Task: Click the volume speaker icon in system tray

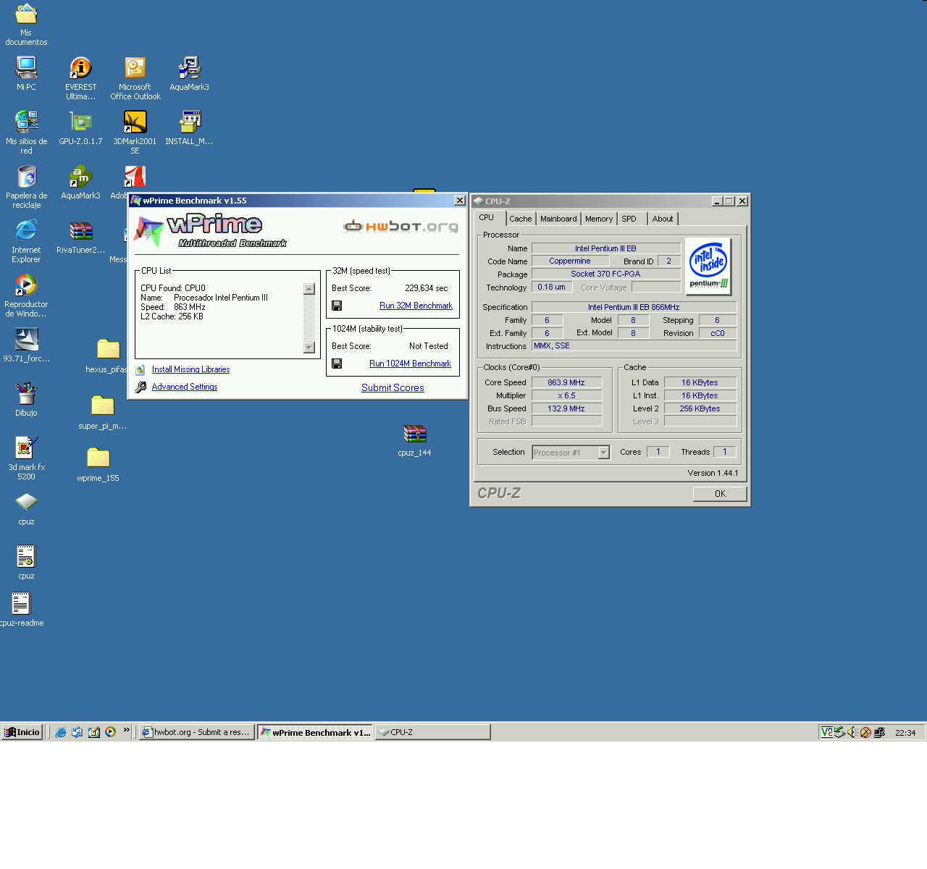Action: (852, 732)
